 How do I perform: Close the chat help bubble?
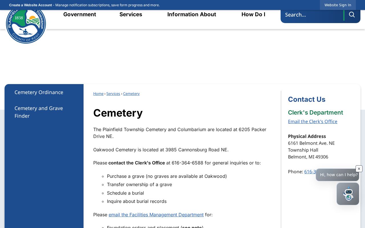coord(359,169)
